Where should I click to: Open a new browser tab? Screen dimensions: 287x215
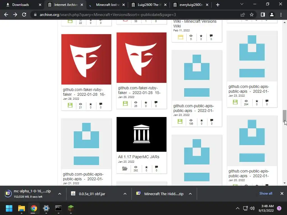coord(217,5)
